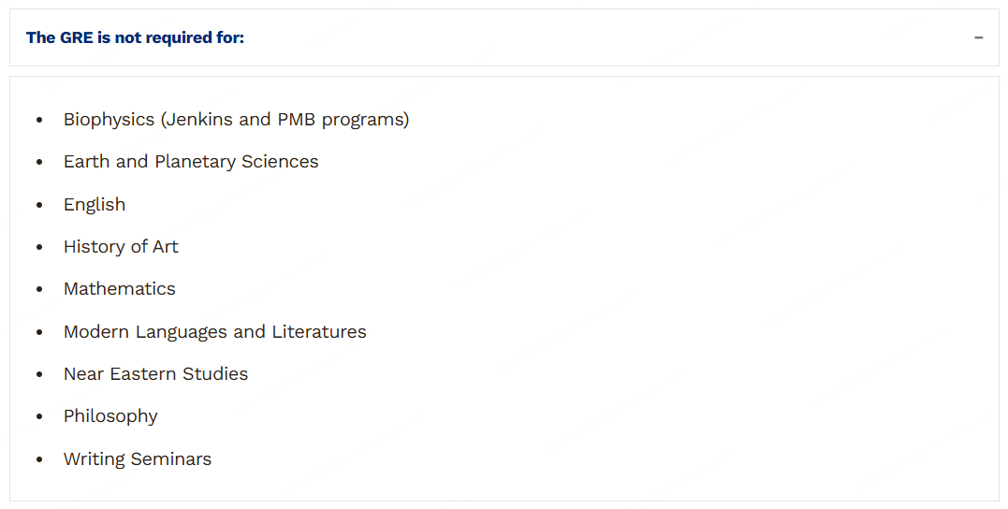Click the bullet point beside Biophysics
Screen dimensions: 1008x509
click(x=39, y=121)
